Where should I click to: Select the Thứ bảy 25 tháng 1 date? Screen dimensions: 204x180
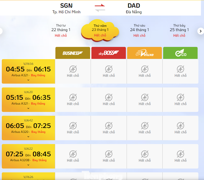pyautogui.click(x=179, y=30)
